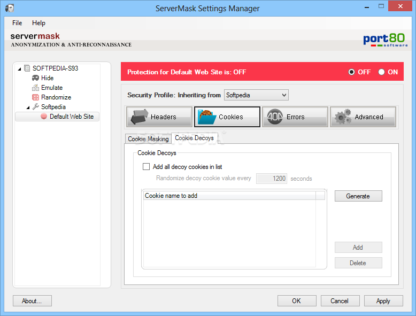Click the Softpedia wrench icon
This screenshot has height=316, width=416.
pyautogui.click(x=35, y=106)
